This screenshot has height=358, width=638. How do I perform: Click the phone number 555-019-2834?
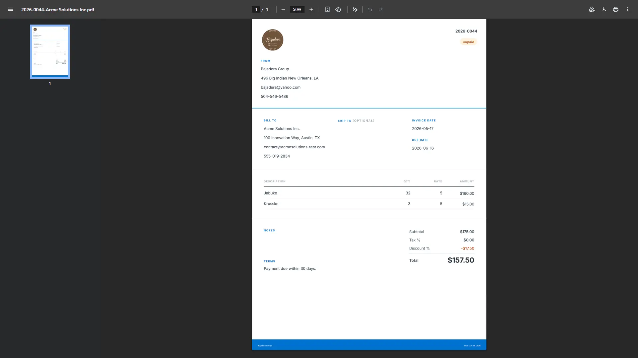click(x=277, y=156)
